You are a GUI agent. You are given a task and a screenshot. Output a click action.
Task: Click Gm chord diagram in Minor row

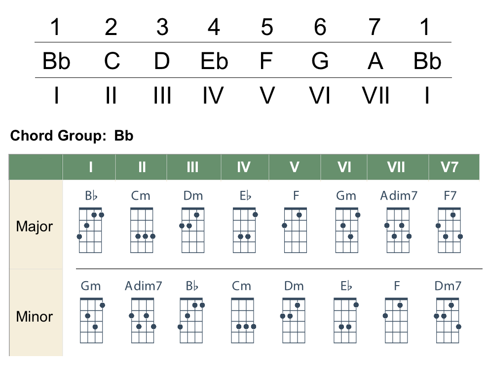(91, 321)
